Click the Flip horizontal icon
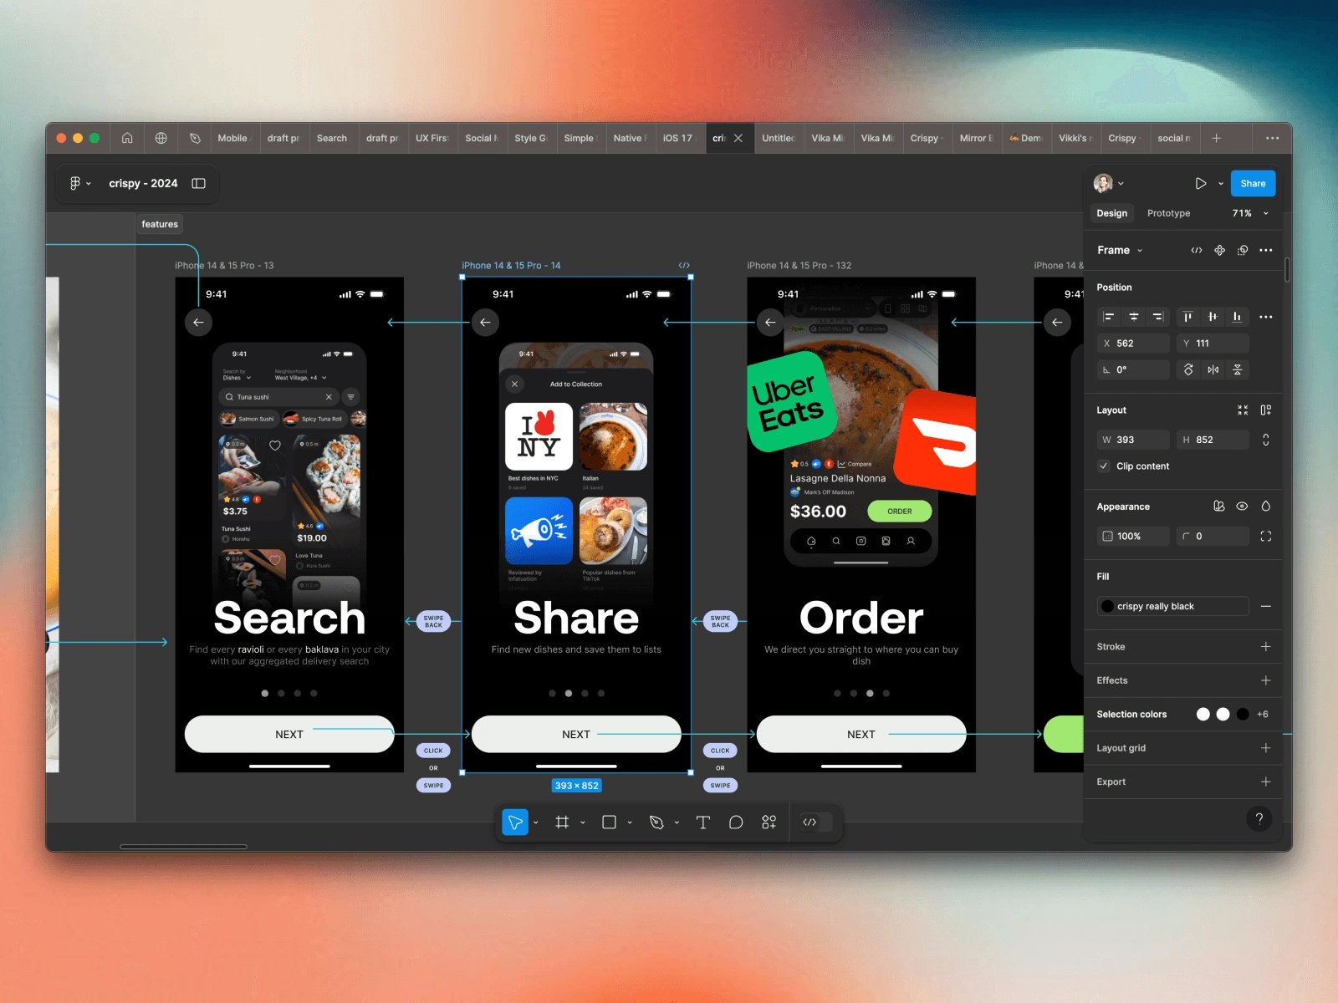The height and width of the screenshot is (1003, 1338). (x=1213, y=369)
